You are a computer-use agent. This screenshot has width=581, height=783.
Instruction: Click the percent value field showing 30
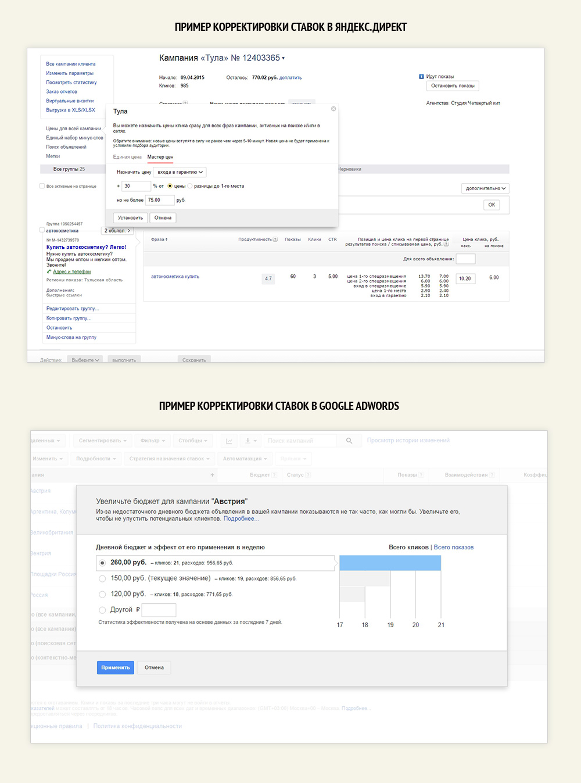[137, 186]
